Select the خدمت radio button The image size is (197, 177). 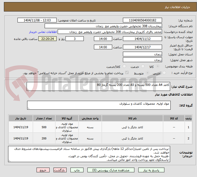click(x=143, y=66)
